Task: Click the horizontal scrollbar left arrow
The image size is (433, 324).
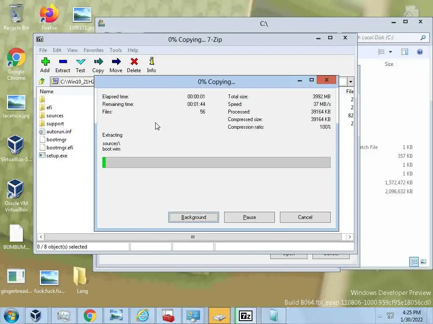Action: click(41, 237)
